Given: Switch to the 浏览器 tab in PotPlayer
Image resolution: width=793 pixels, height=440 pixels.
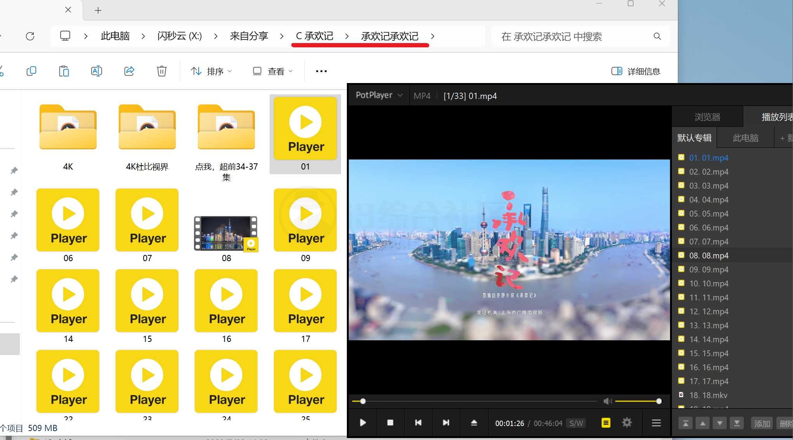Looking at the screenshot, I should 707,117.
